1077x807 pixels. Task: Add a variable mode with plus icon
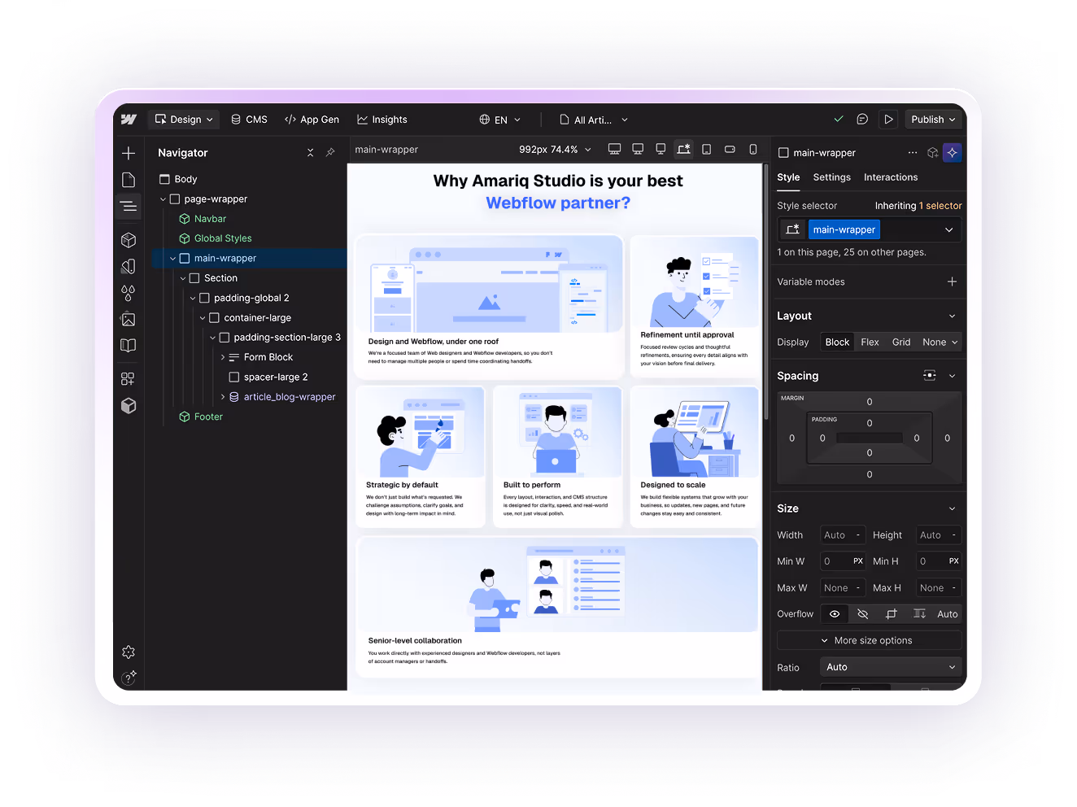click(952, 281)
